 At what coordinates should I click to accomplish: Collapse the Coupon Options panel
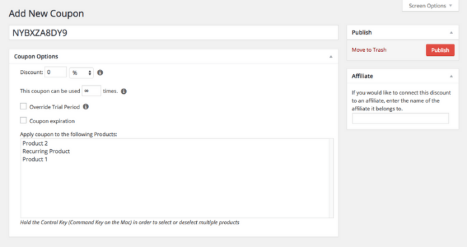(331, 57)
